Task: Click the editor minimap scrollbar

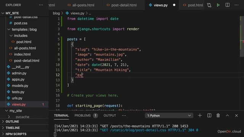Action: pyautogui.click(x=242, y=37)
